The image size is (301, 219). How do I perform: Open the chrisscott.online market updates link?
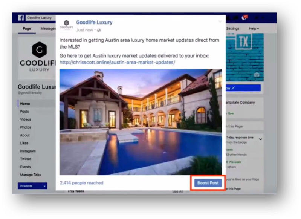(117, 63)
